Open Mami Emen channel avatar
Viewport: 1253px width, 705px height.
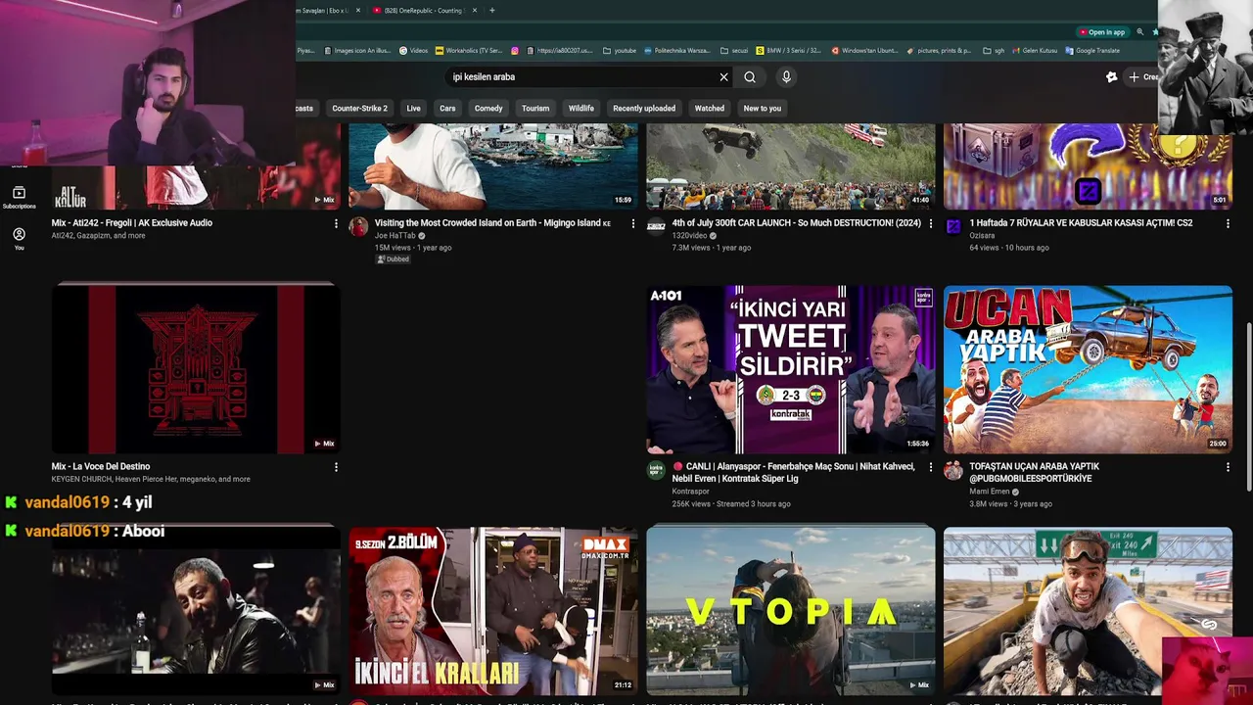click(x=953, y=471)
